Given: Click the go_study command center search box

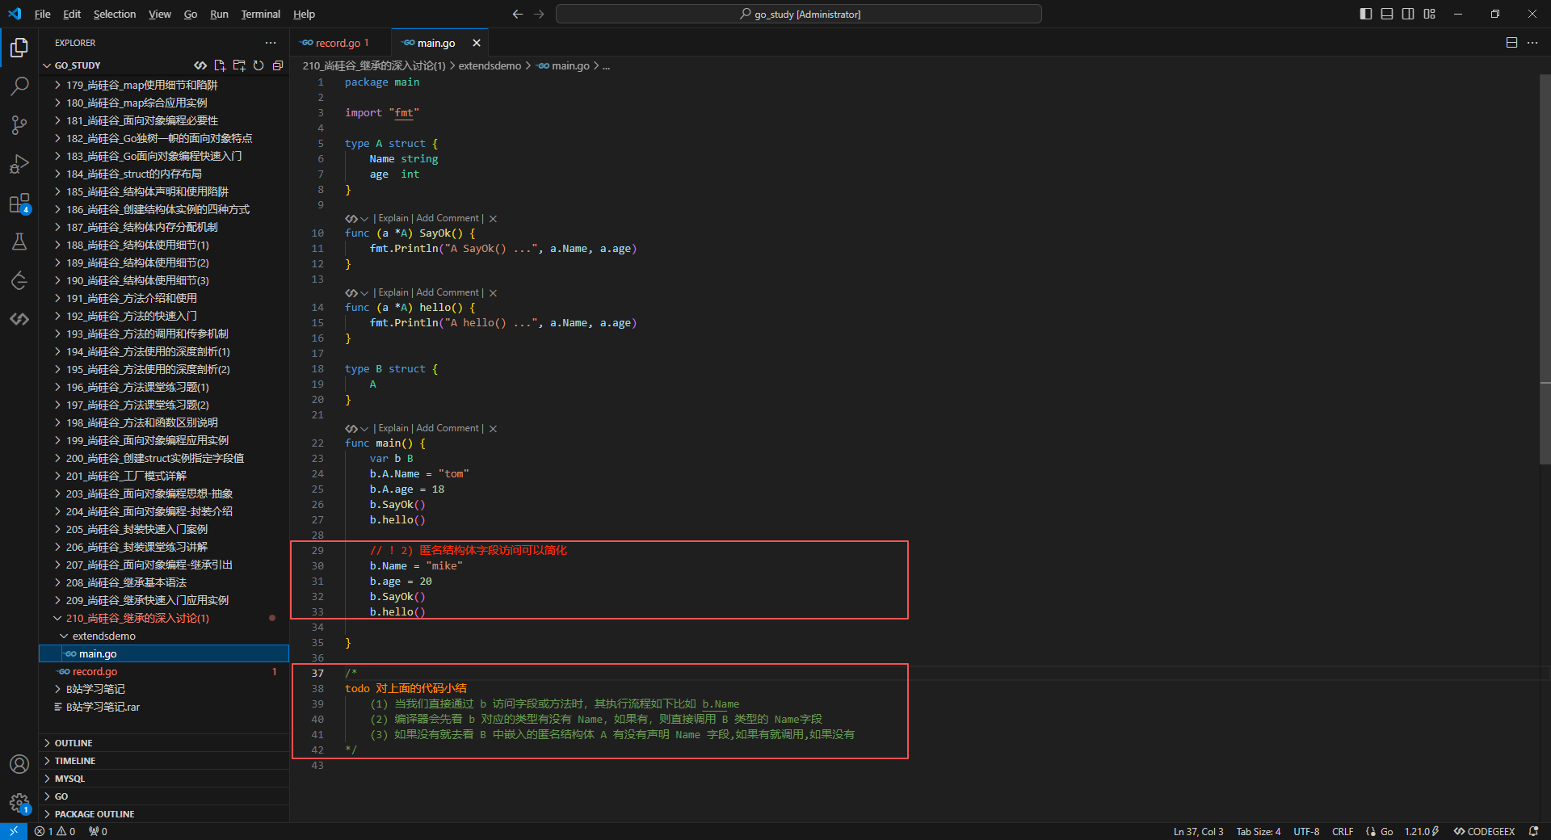Looking at the screenshot, I should [x=799, y=14].
